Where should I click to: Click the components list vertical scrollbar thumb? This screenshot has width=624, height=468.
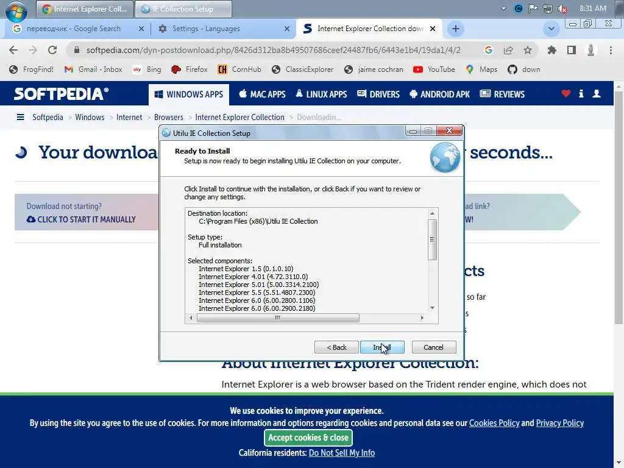pos(432,239)
